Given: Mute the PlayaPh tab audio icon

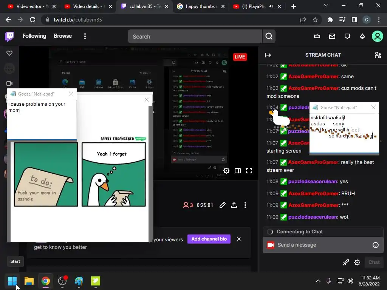Looking at the screenshot, I should 271,6.
